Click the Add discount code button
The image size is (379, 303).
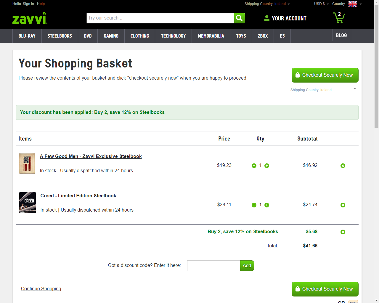click(x=247, y=266)
